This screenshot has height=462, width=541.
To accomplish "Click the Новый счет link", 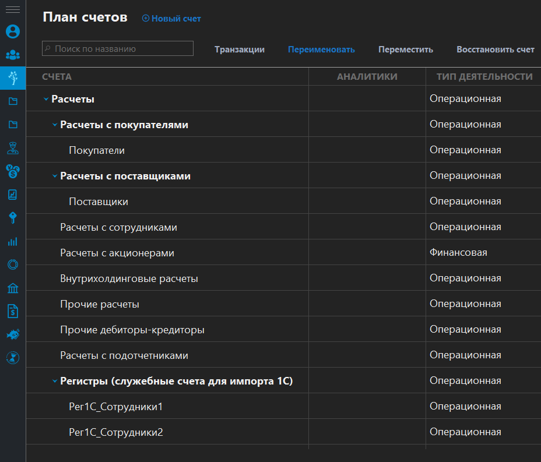I will pyautogui.click(x=171, y=19).
